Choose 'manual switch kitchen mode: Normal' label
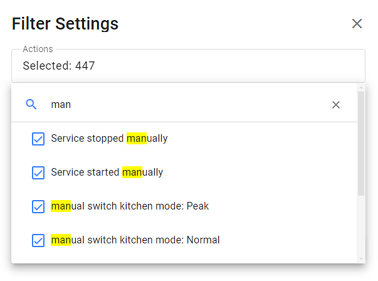Image resolution: width=378 pixels, height=281 pixels. pyautogui.click(x=135, y=240)
